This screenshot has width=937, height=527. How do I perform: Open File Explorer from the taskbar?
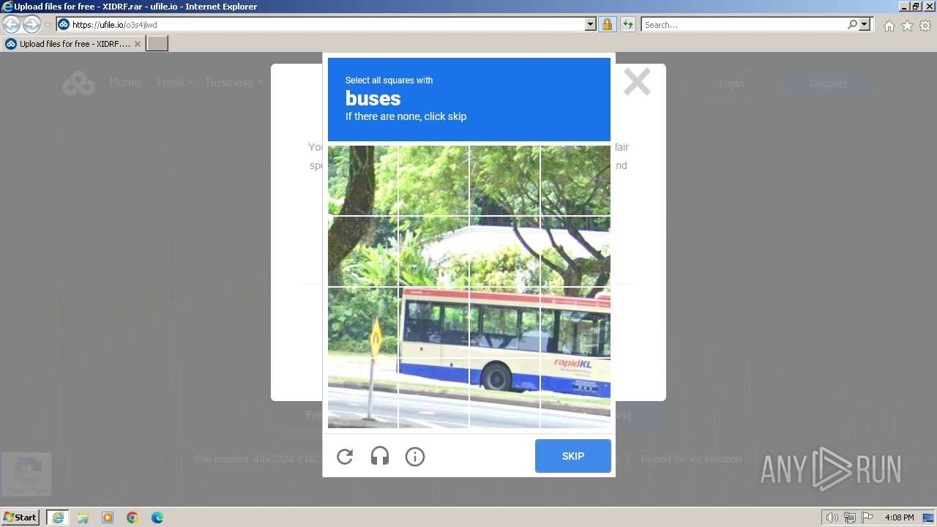pos(83,517)
